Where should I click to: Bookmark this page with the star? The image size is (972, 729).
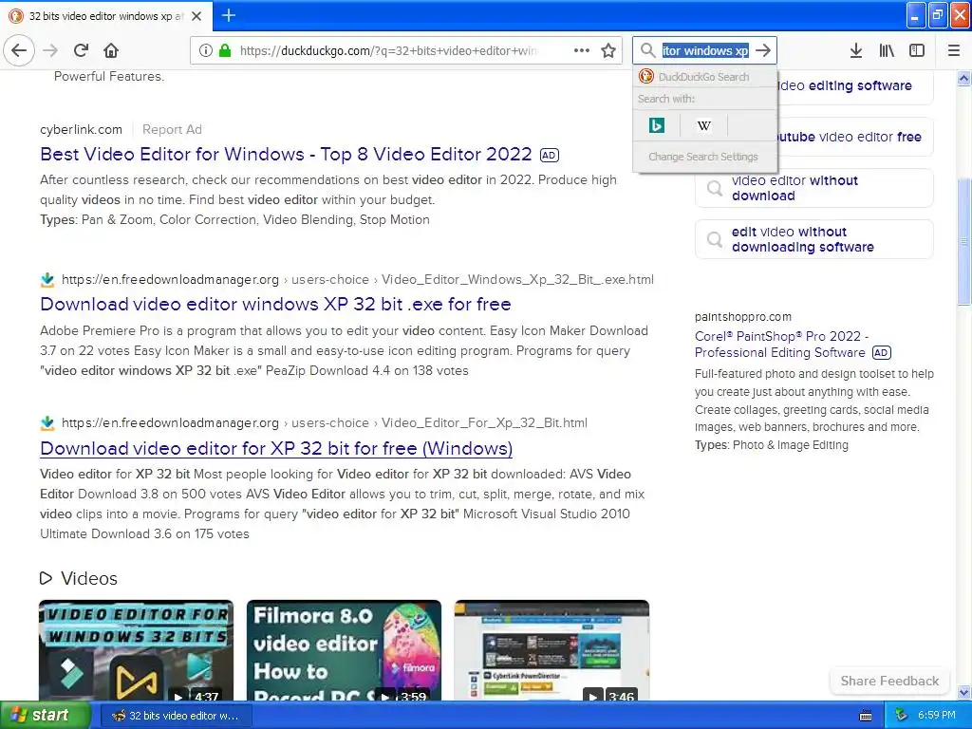pos(608,50)
